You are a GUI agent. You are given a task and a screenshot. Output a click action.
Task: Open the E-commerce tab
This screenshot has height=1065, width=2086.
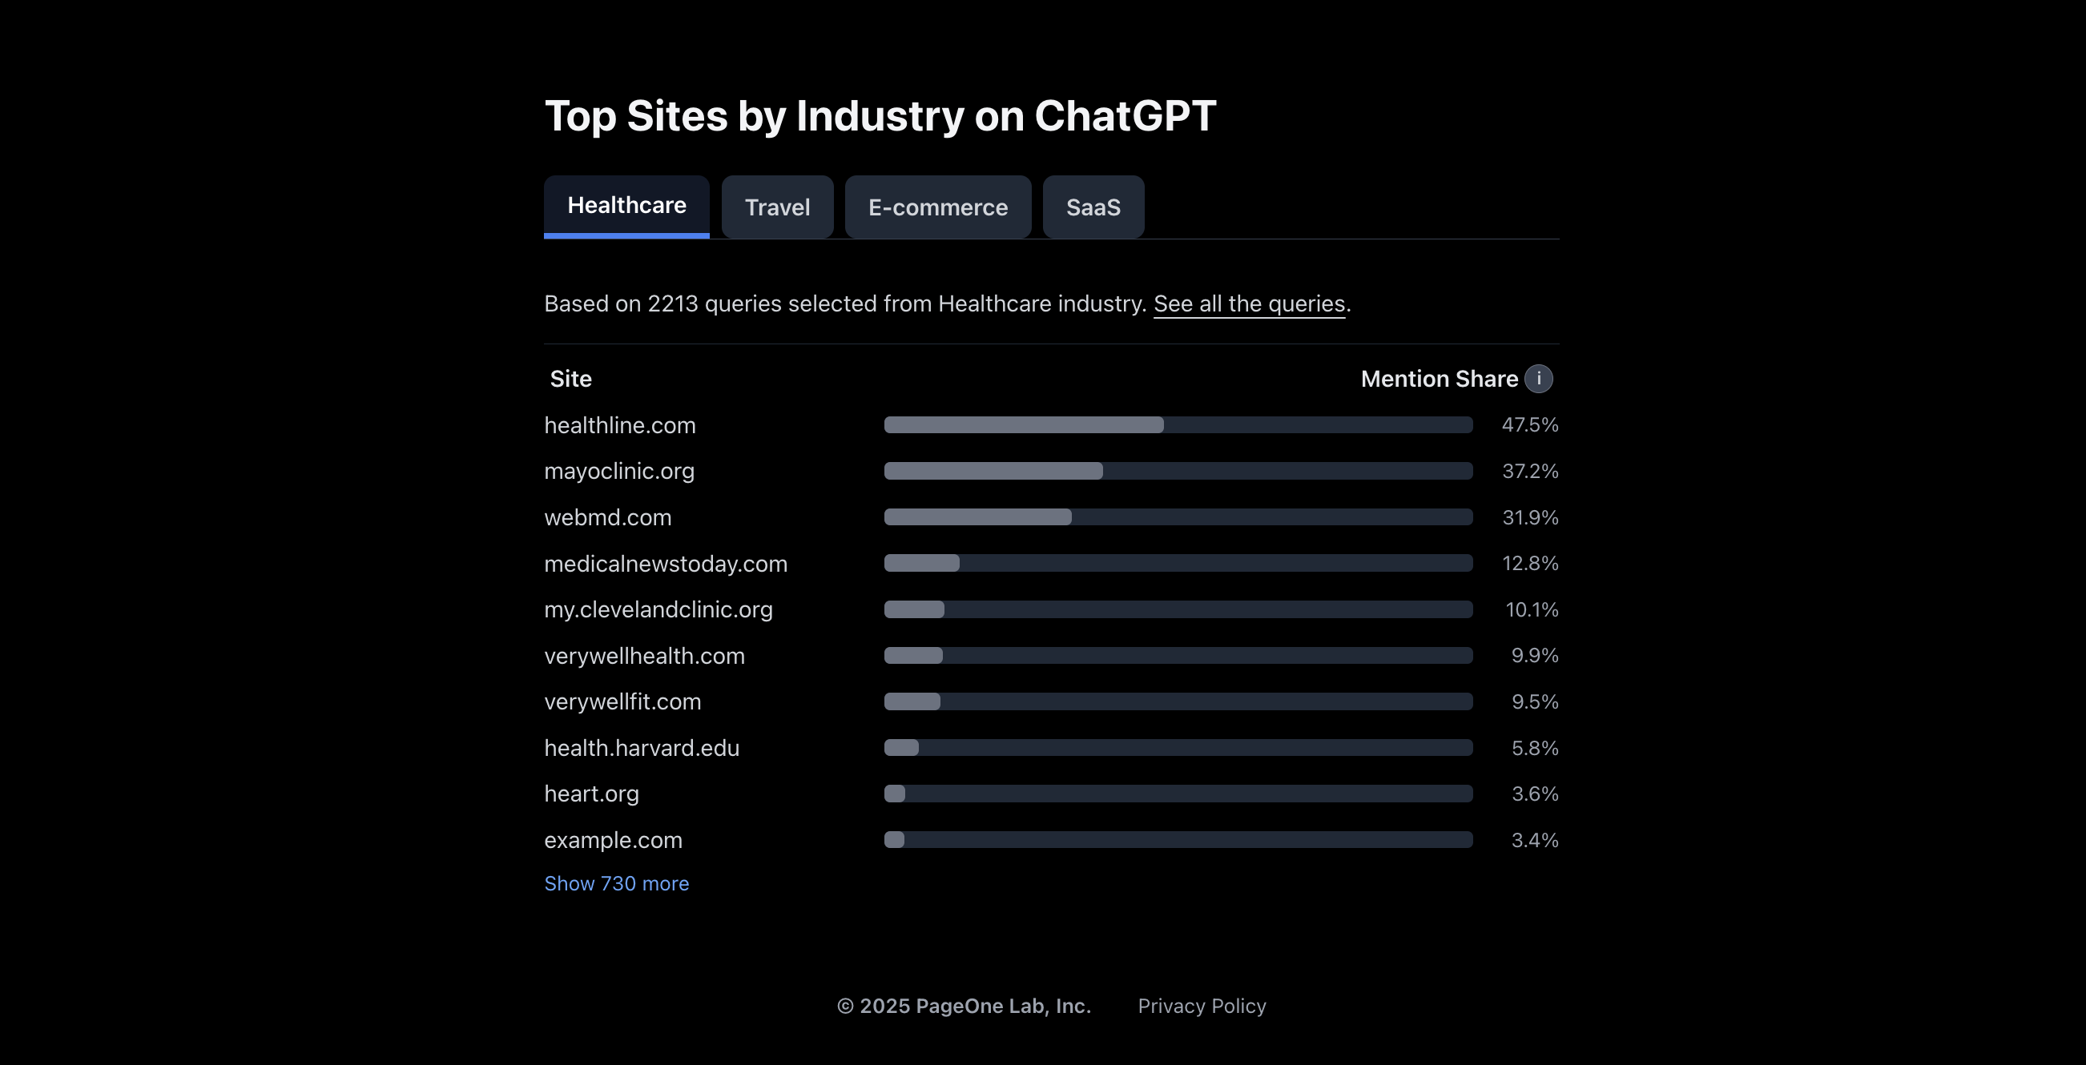(938, 207)
